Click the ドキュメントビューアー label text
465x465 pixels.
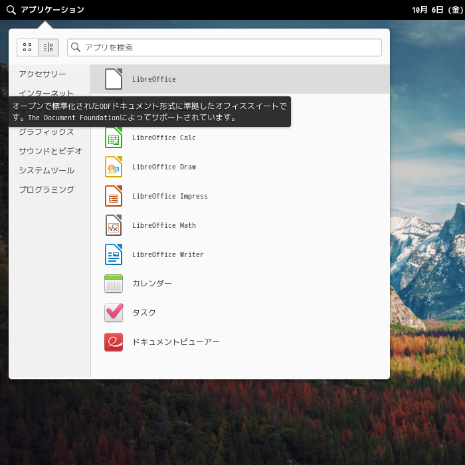[x=176, y=342]
